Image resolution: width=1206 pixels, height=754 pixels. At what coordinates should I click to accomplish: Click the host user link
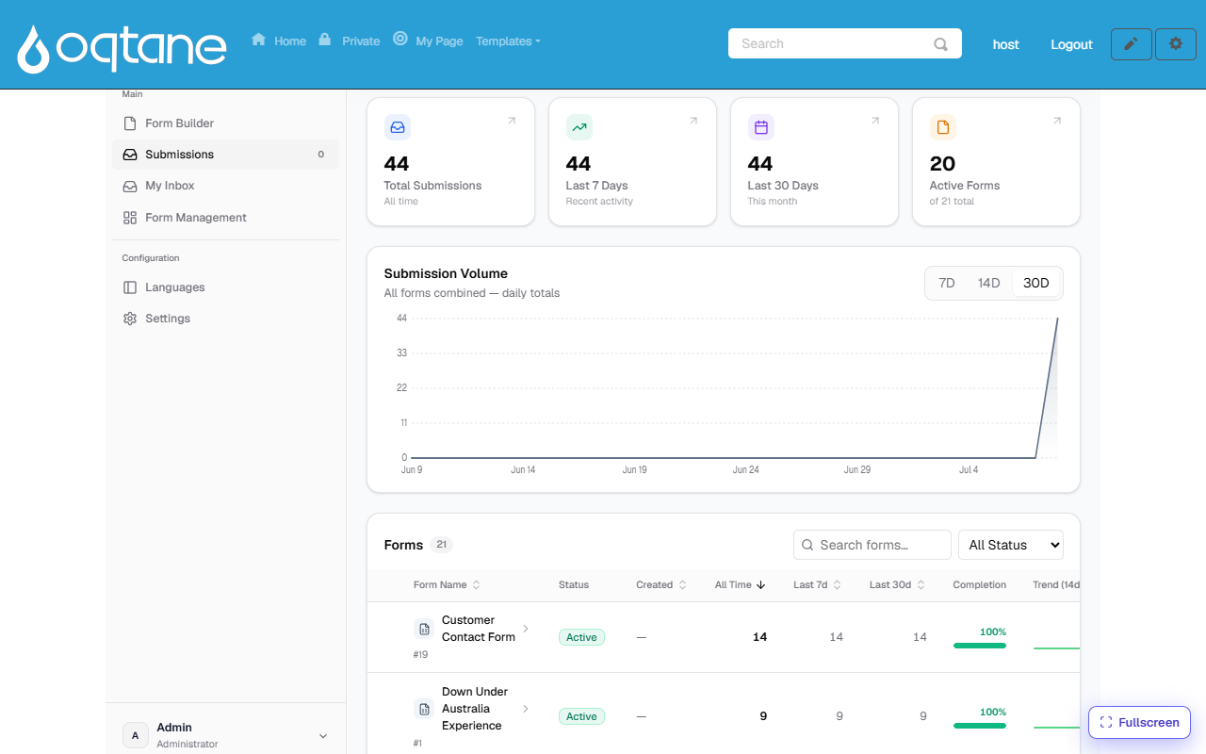(x=1006, y=44)
